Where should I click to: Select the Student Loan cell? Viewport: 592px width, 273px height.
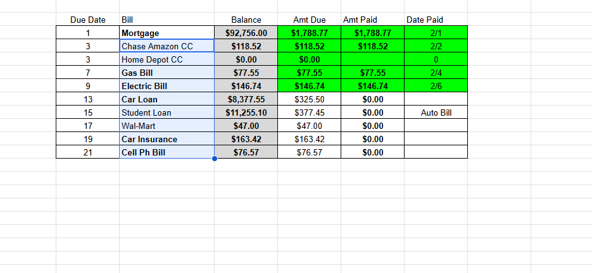[167, 112]
